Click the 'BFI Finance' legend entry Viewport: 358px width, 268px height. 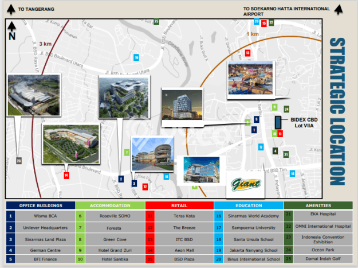click(x=45, y=259)
